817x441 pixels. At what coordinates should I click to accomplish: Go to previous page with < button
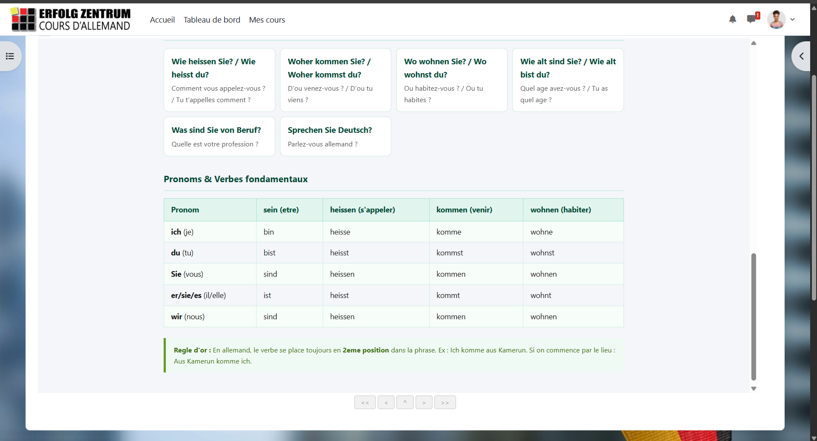click(386, 402)
